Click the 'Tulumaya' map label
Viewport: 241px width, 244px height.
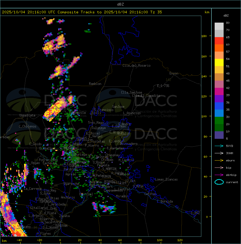[99, 128]
